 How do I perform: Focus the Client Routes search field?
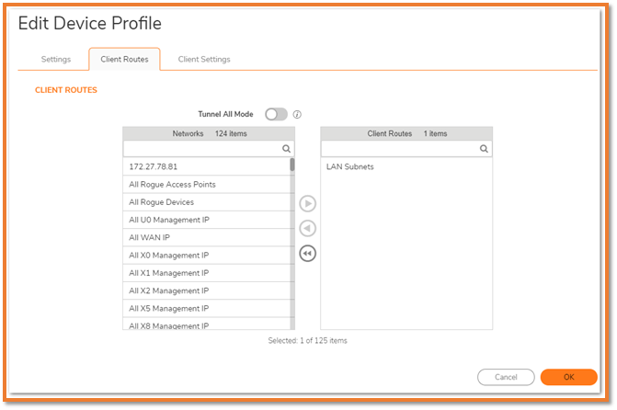point(399,148)
